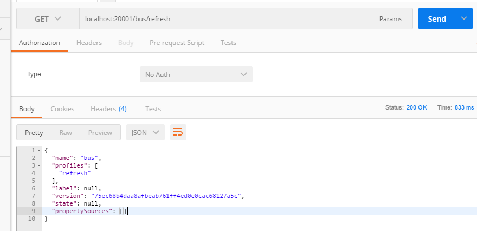
Task: Open the Send button dropdown arrow
Action: tap(464, 18)
